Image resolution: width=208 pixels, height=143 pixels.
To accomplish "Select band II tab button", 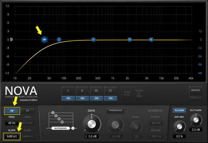I will [x=82, y=91].
